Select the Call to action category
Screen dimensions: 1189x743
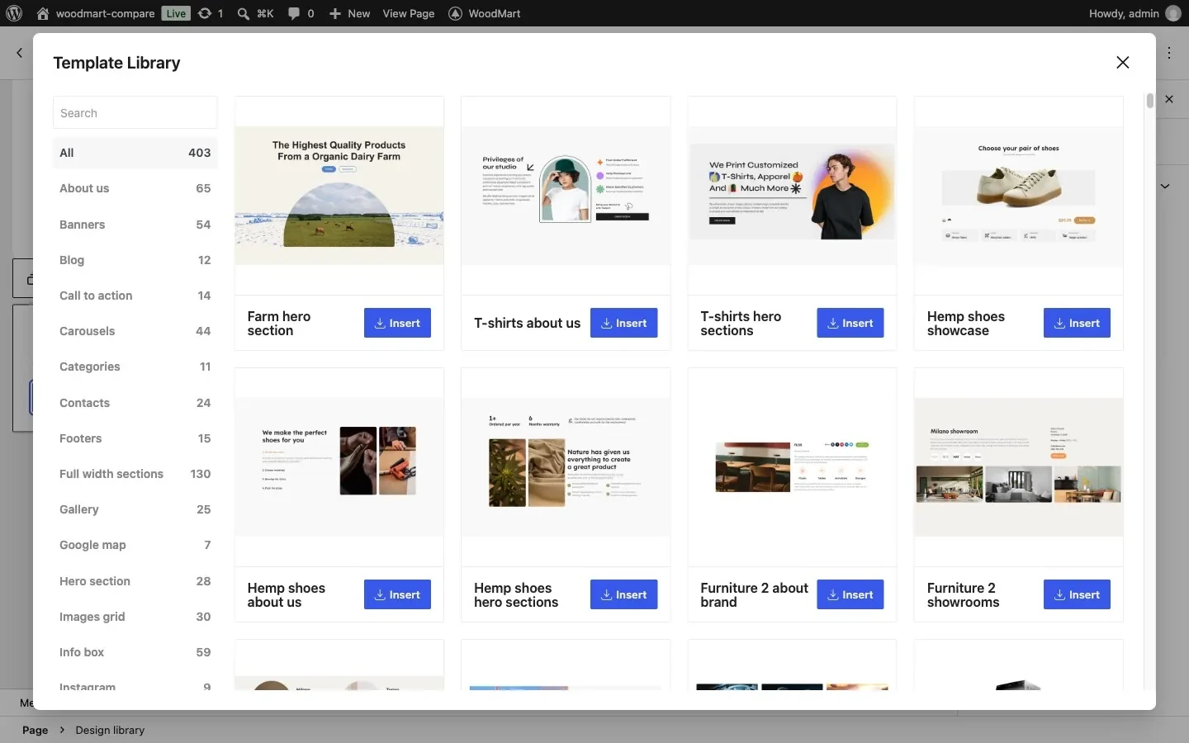pyautogui.click(x=135, y=296)
